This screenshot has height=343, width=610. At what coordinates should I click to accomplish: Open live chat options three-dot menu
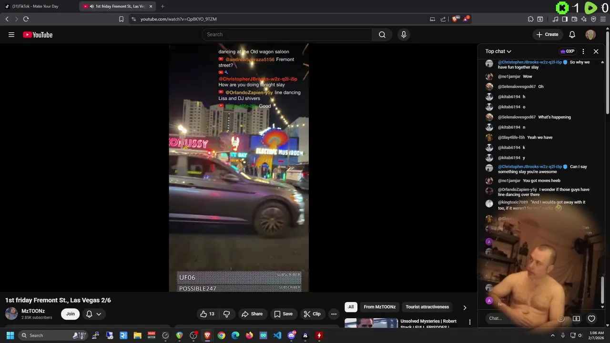tap(583, 51)
